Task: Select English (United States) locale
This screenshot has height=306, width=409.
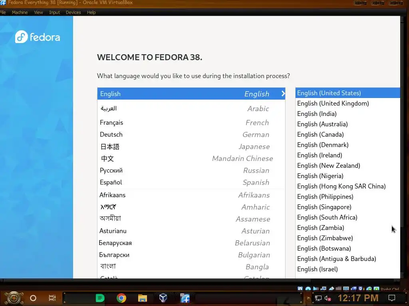Action: [347, 93]
